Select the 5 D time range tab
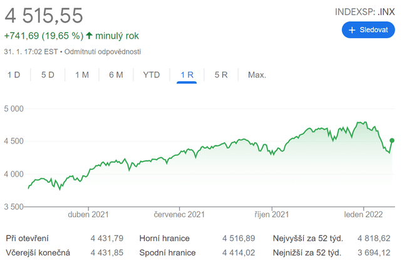 (x=48, y=75)
